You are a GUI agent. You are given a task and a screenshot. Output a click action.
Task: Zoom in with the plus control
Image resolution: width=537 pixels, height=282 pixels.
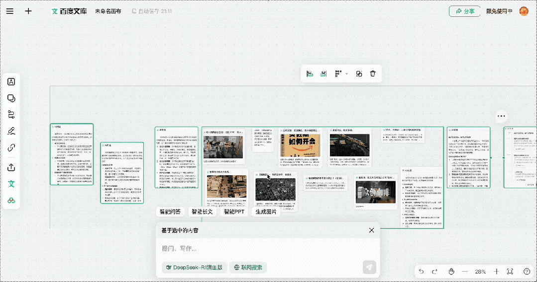496,272
